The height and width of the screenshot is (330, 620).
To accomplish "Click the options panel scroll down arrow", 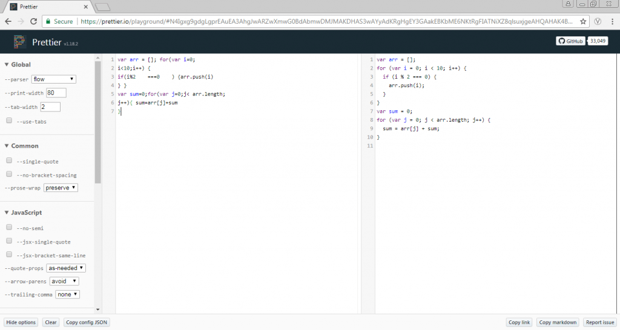I will (97, 310).
